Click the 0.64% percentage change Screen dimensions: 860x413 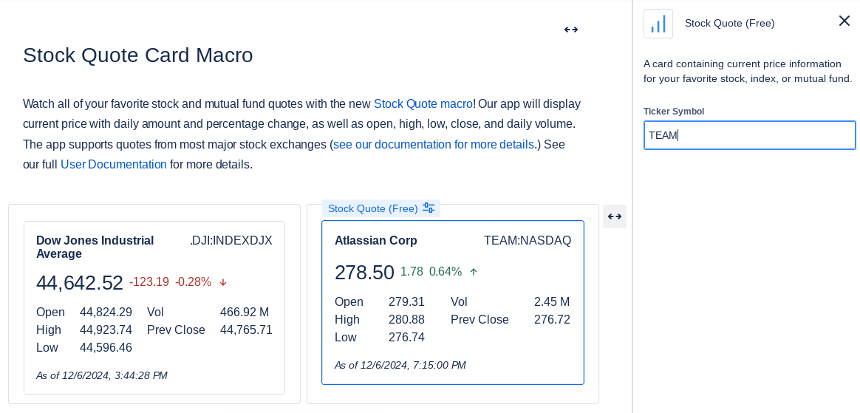446,271
